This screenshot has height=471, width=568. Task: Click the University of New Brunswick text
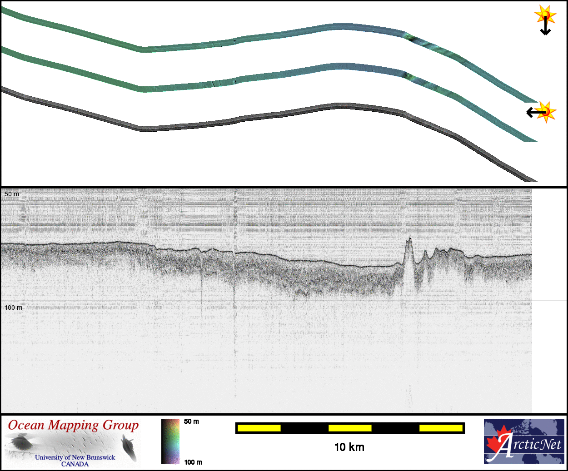(x=75, y=457)
